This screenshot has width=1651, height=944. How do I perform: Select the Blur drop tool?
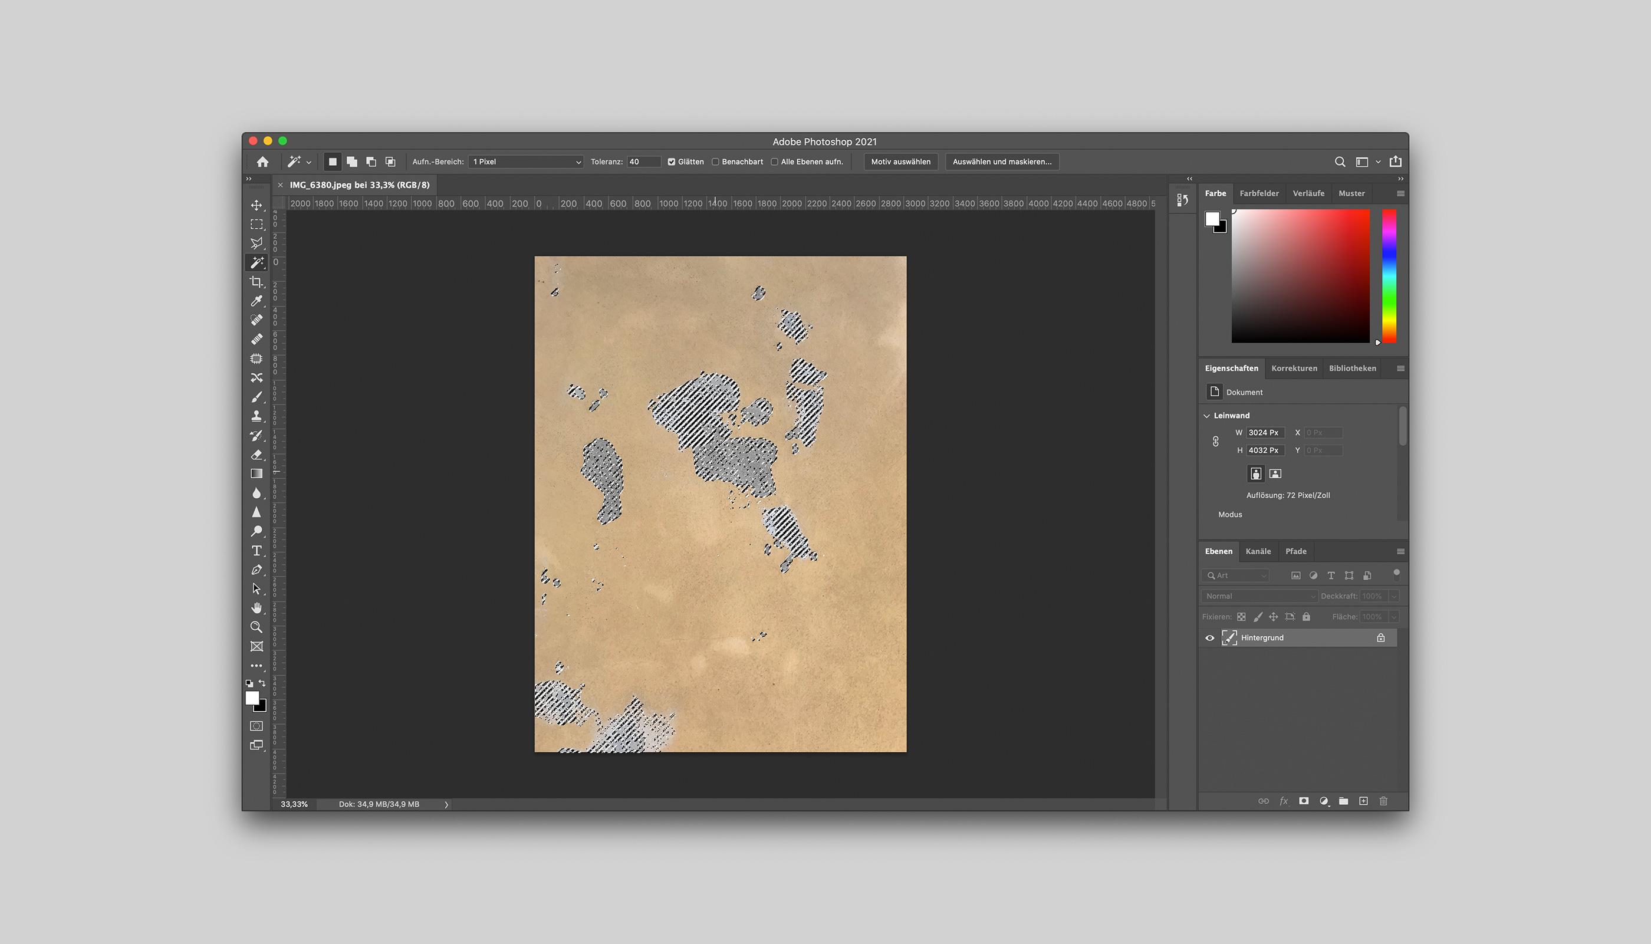pos(256,493)
